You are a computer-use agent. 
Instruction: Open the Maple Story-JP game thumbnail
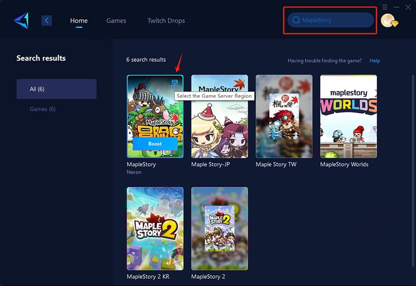(x=219, y=116)
